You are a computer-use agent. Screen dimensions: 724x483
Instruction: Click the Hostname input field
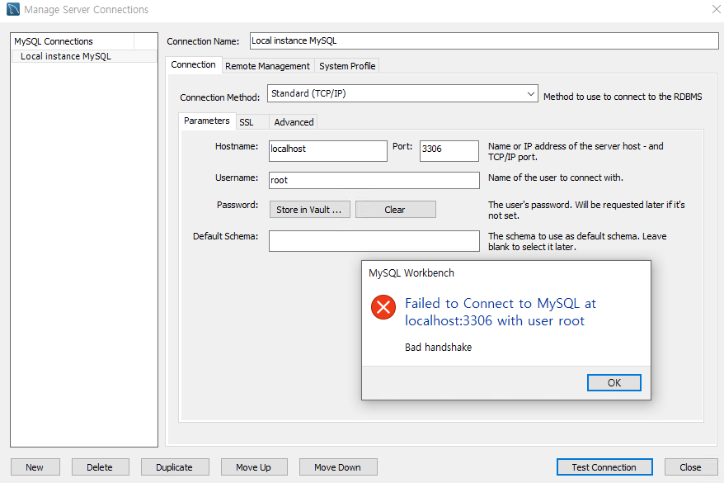click(328, 150)
